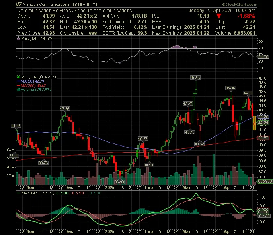This screenshot has height=235, width=273.
Task: Click the 36.99 low price label
Action: [119, 182]
